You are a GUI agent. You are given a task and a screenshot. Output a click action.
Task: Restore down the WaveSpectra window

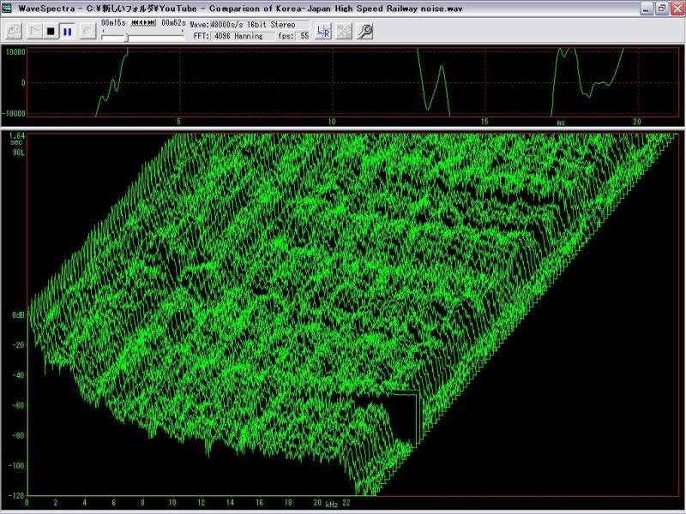pyautogui.click(x=661, y=8)
